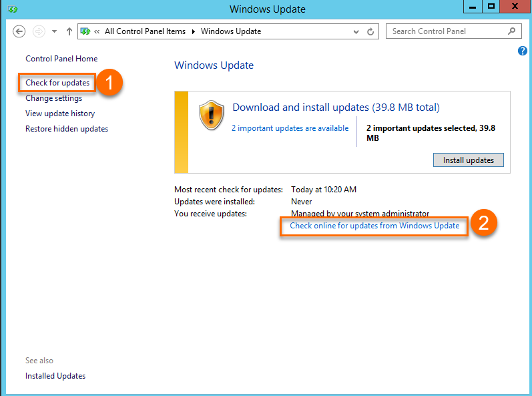This screenshot has height=396, width=532.
Task: Expand the address bar history chevron
Action: pos(356,32)
